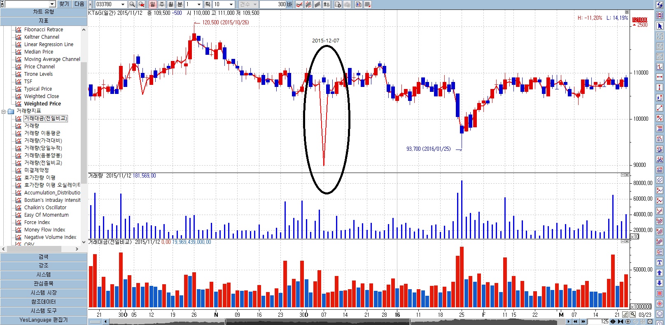Select the vertical line drawing tool

pos(660,87)
